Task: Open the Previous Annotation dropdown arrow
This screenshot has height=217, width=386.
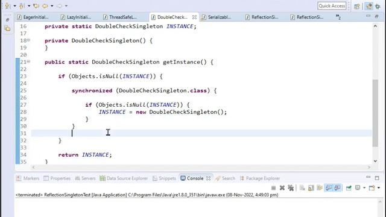Action: pos(29,6)
